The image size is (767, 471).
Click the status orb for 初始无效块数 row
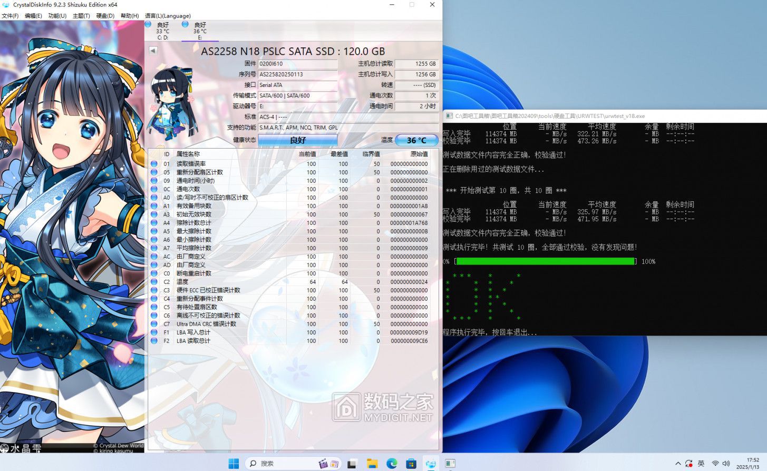[x=154, y=214]
